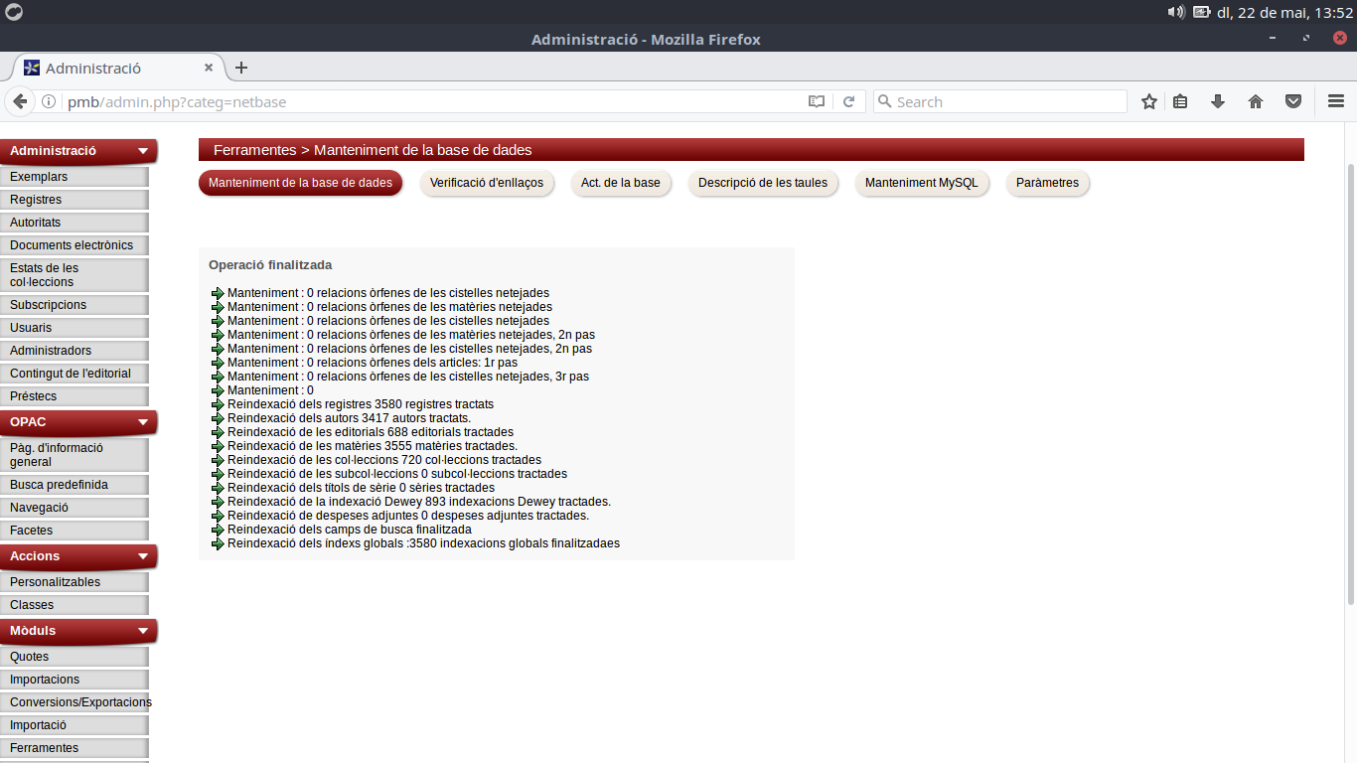
Task: Switch to Verificació d'enllaços tab
Action: [x=487, y=183]
